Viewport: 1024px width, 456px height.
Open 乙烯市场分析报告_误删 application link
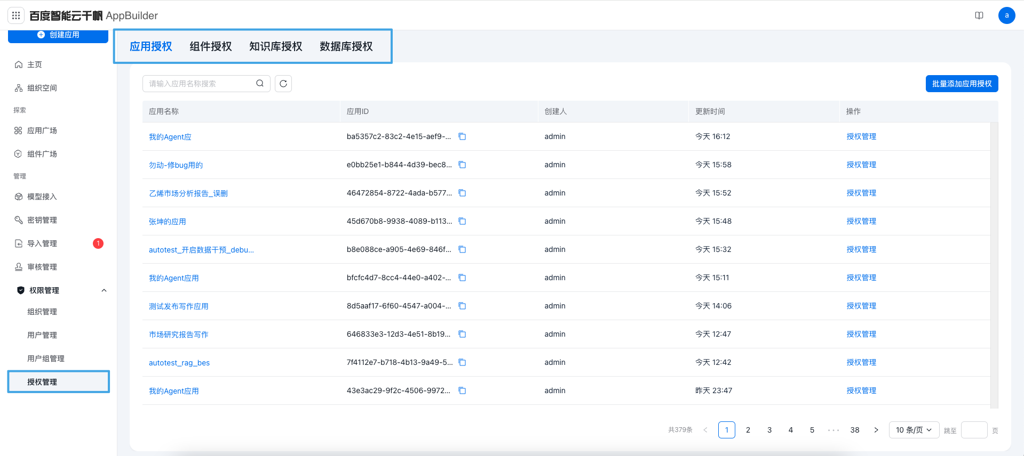pos(188,193)
